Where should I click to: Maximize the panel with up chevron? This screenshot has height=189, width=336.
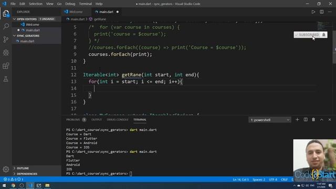[x=322, y=120]
